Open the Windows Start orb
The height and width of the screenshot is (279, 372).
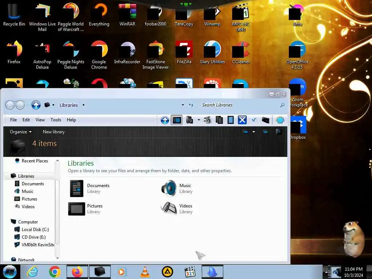10,272
